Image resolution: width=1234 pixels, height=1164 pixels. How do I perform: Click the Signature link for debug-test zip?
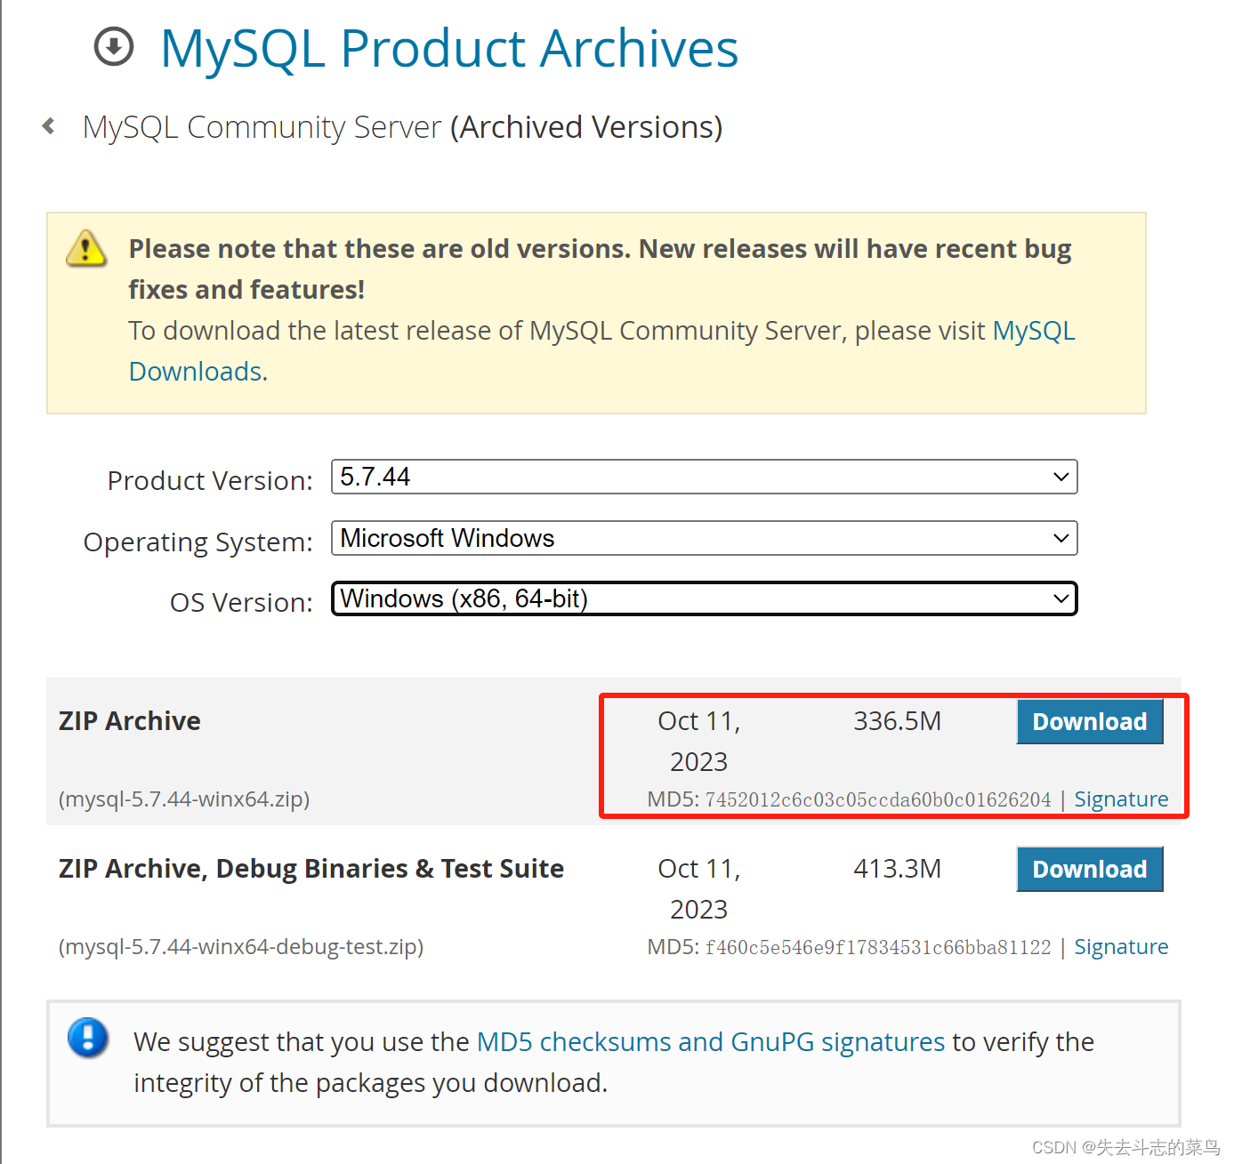pos(1121,946)
